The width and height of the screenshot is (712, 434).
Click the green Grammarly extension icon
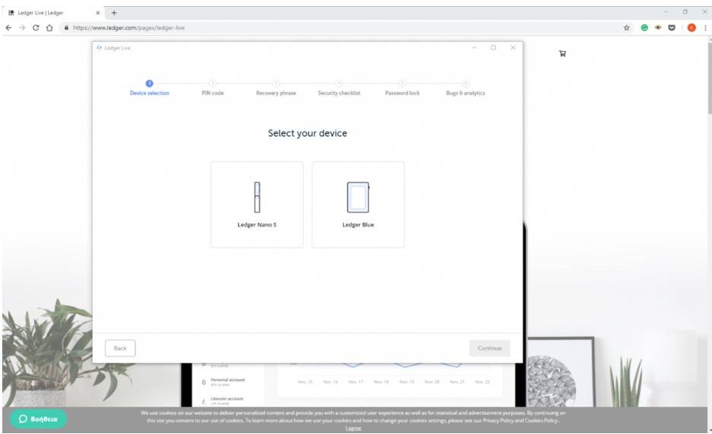click(x=644, y=27)
